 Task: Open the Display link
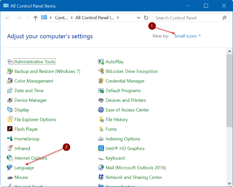22,110
